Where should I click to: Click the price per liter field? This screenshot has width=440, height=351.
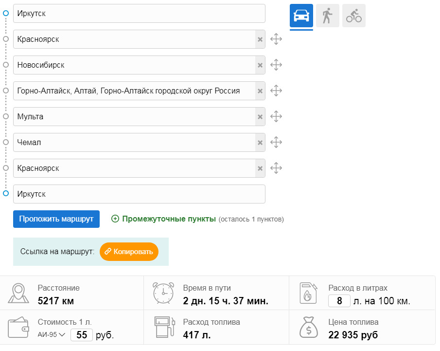pos(82,335)
